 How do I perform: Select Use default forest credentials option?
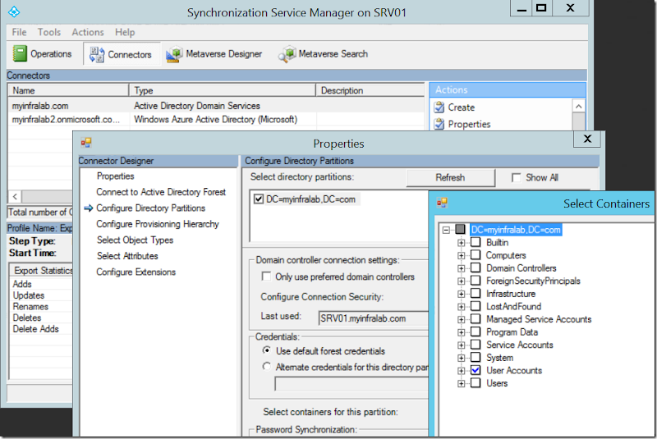pyautogui.click(x=266, y=351)
